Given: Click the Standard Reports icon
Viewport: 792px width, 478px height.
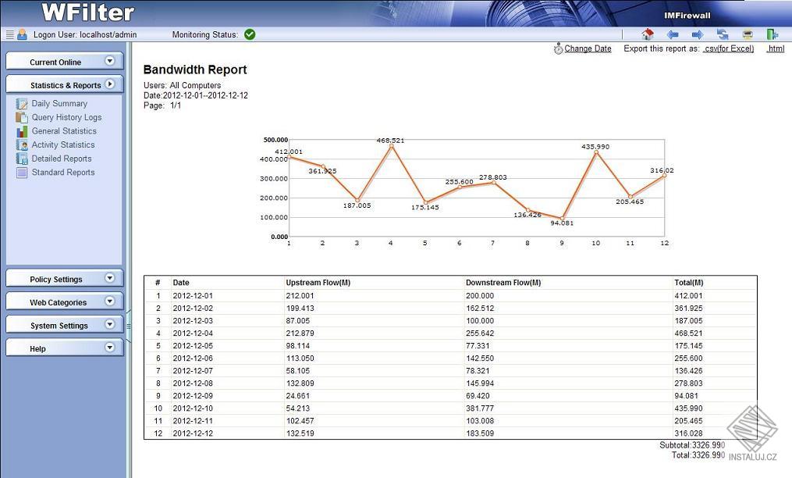Looking at the screenshot, I should click(x=22, y=173).
